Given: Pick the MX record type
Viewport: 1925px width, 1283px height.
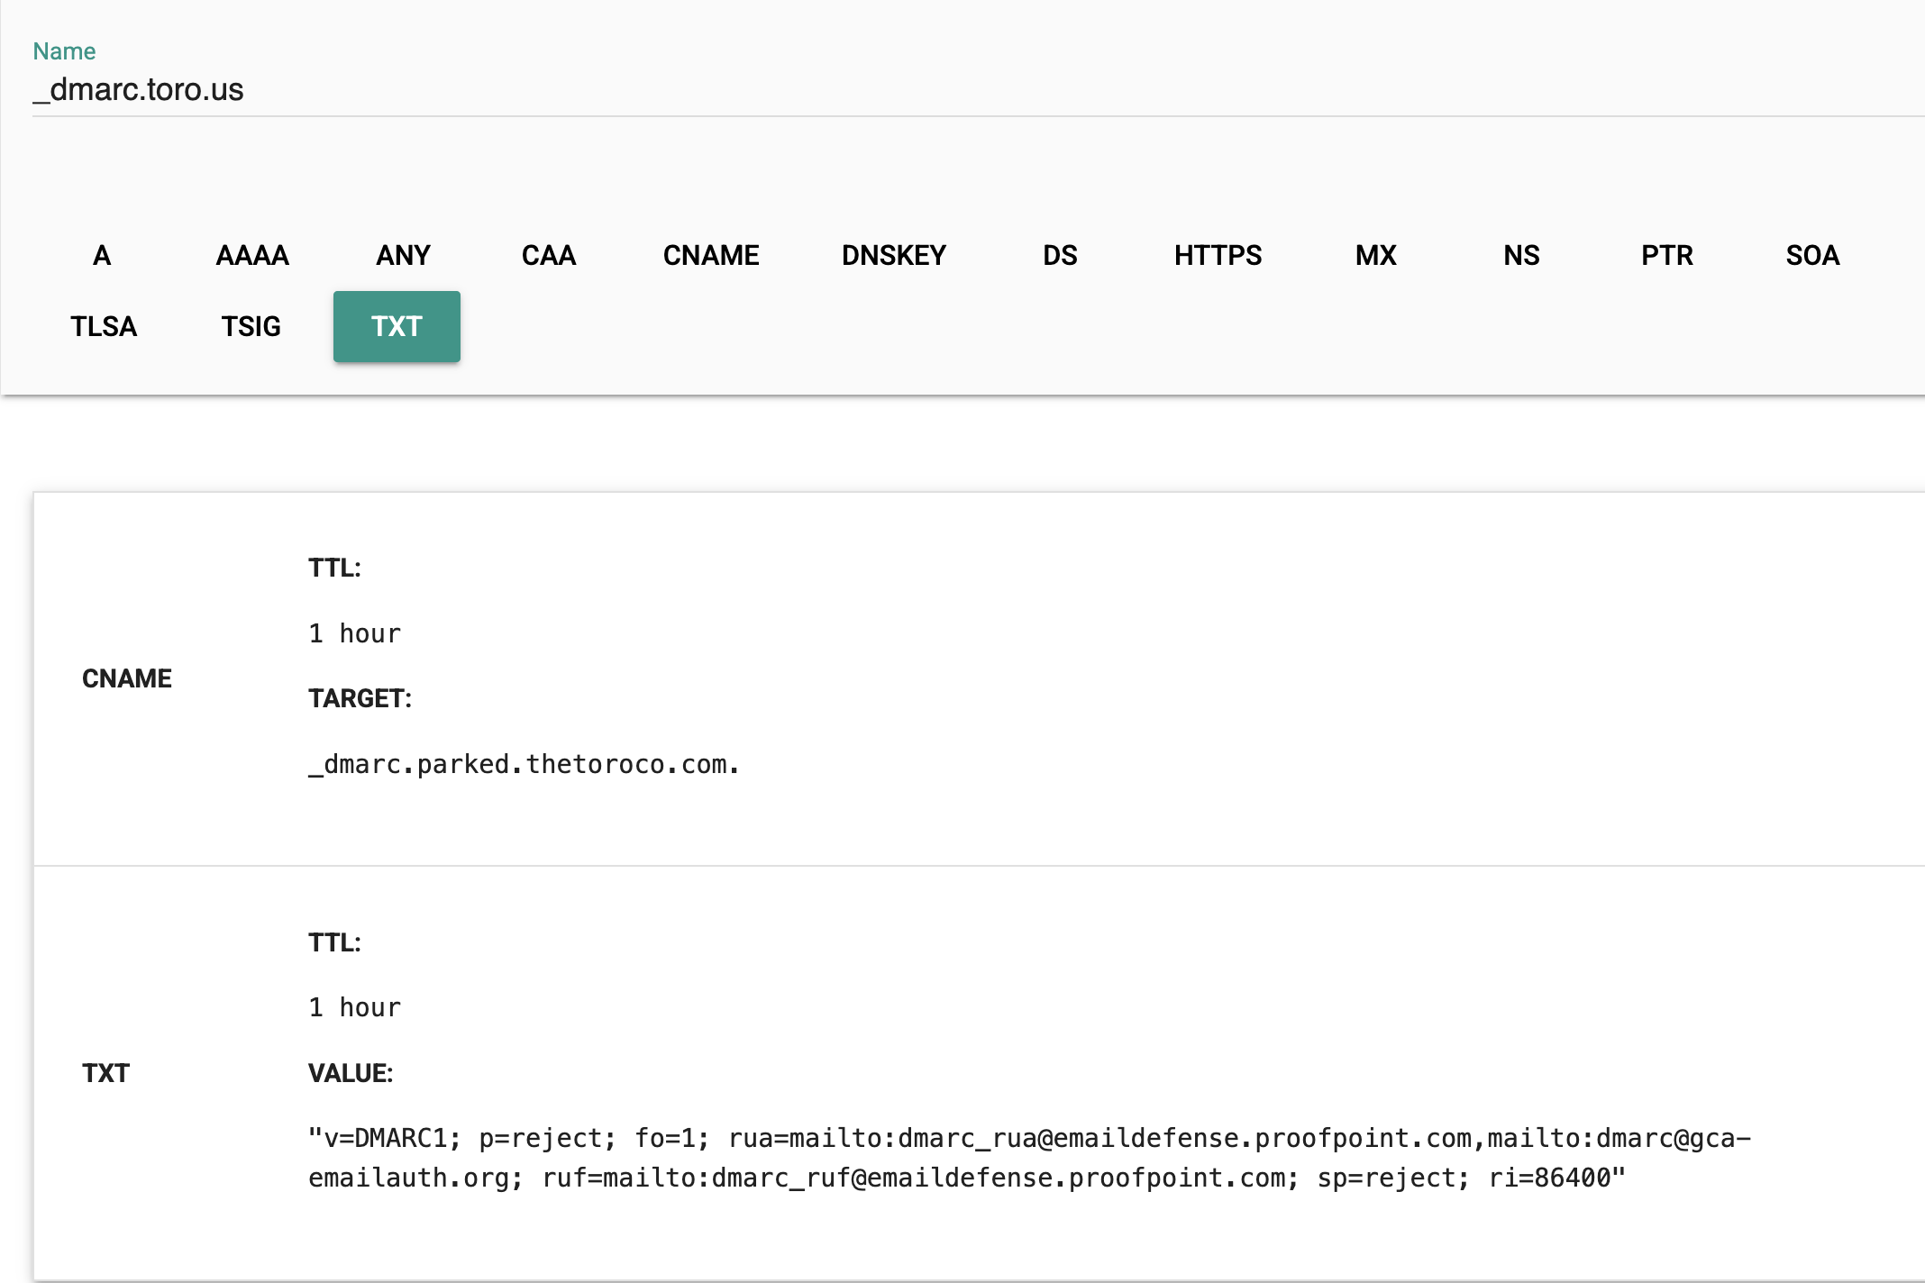Looking at the screenshot, I should pyautogui.click(x=1375, y=255).
